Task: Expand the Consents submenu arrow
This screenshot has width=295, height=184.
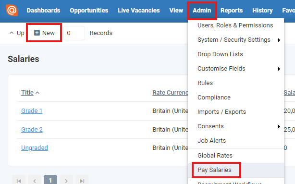Action: coord(279,127)
